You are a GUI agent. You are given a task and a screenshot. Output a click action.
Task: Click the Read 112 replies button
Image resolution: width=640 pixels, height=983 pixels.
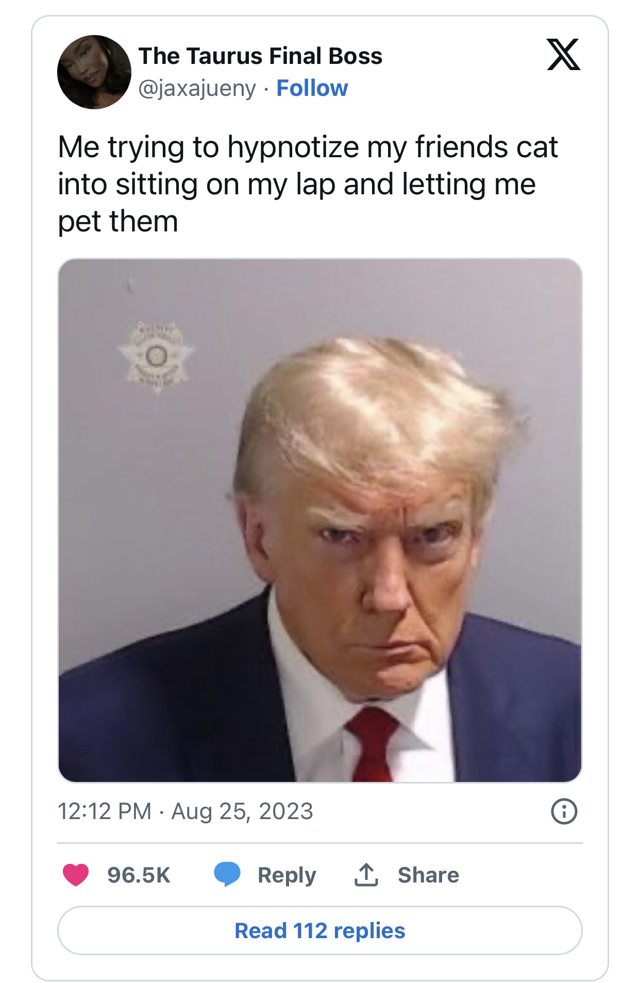tap(320, 930)
